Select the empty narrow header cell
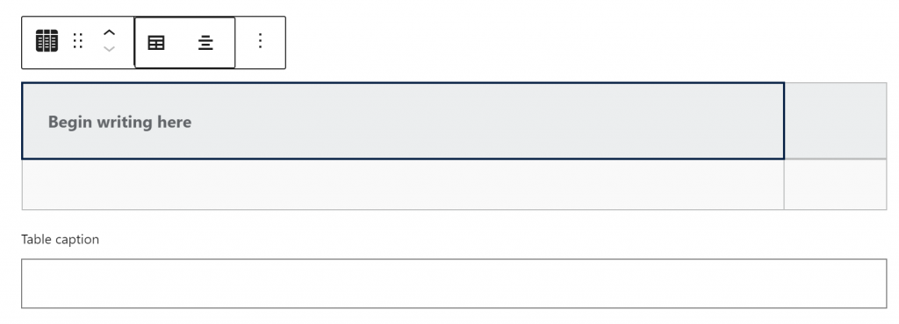The width and height of the screenshot is (899, 324). point(836,121)
